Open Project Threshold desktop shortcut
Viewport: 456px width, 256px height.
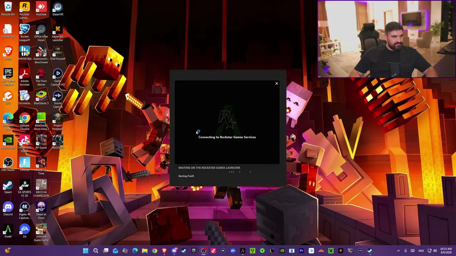tap(58, 122)
